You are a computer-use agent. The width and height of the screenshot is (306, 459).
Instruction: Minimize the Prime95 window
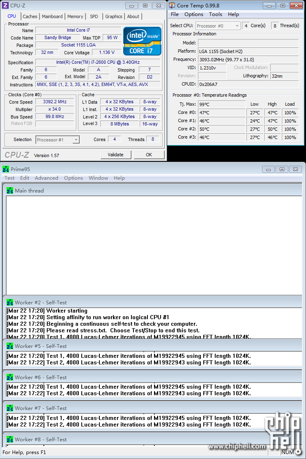(268, 169)
